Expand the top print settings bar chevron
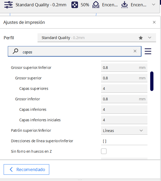 coord(153,5)
